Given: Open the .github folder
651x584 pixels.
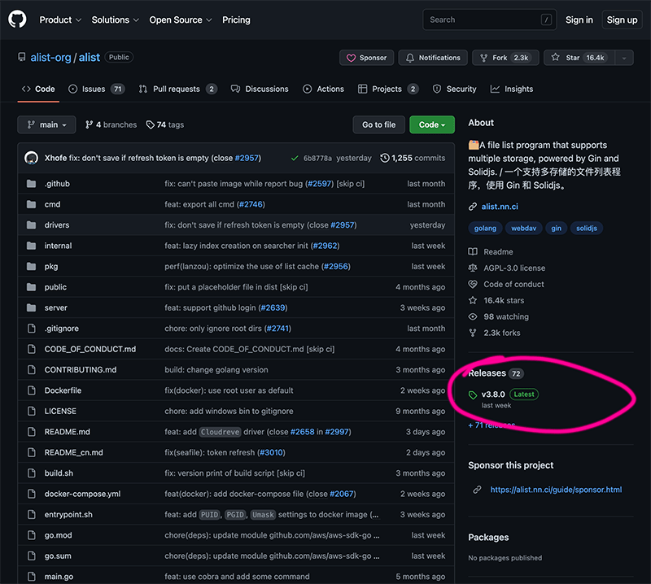Looking at the screenshot, I should 57,184.
